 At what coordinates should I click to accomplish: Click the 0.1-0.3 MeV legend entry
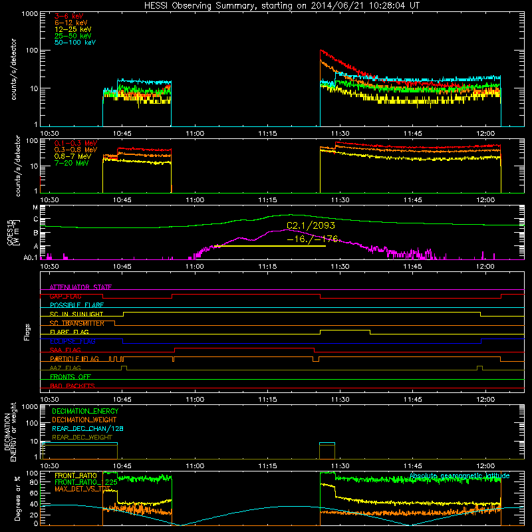point(76,143)
